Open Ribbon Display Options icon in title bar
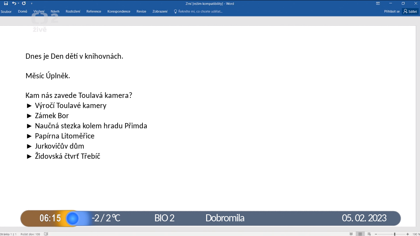The width and height of the screenshot is (420, 236). [378, 3]
